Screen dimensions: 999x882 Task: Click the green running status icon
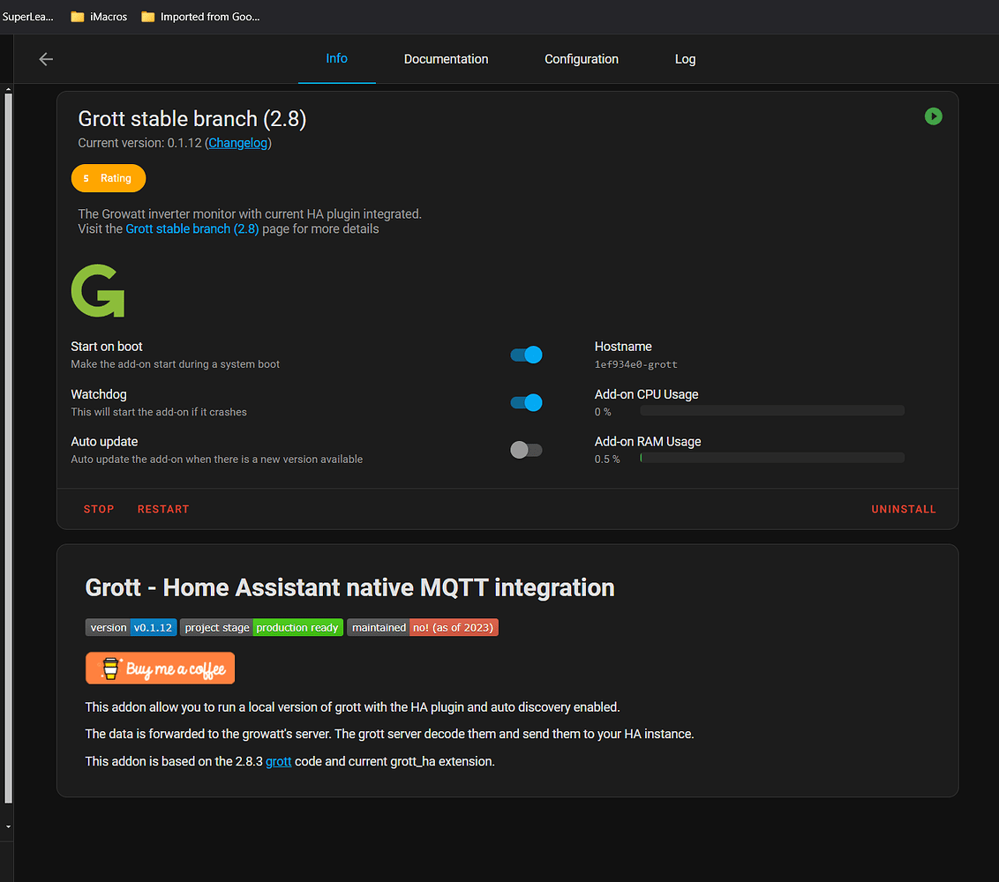click(933, 116)
